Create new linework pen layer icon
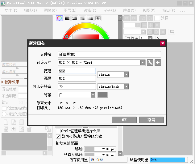 pyautogui.click(x=14, y=122)
